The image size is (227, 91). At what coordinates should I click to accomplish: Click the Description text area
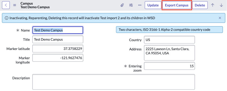pyautogui.click(x=113, y=82)
